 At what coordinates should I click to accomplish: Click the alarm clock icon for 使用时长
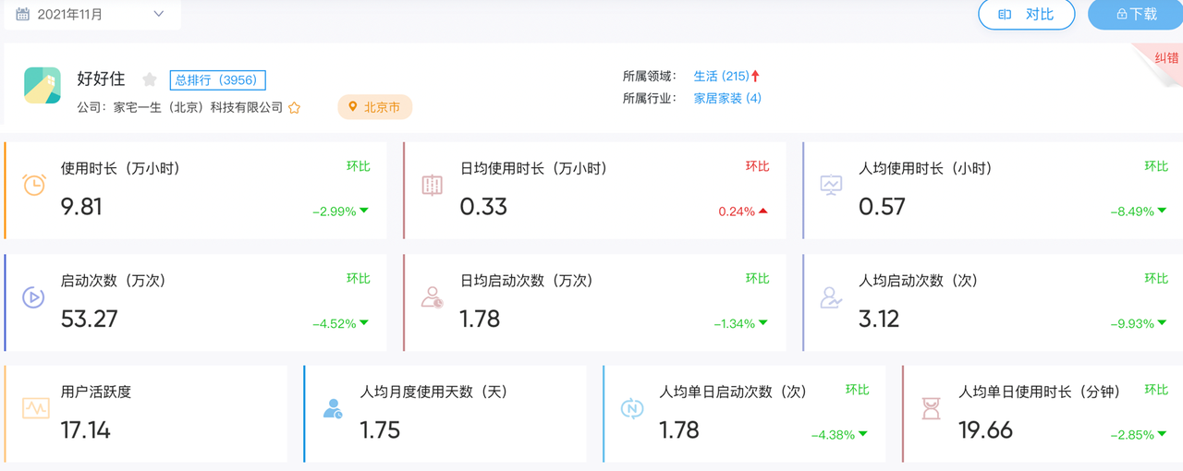tap(33, 185)
